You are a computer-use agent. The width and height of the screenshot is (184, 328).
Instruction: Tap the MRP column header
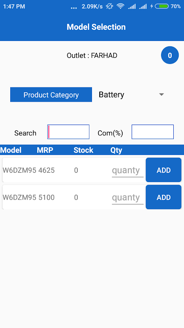[45, 150]
